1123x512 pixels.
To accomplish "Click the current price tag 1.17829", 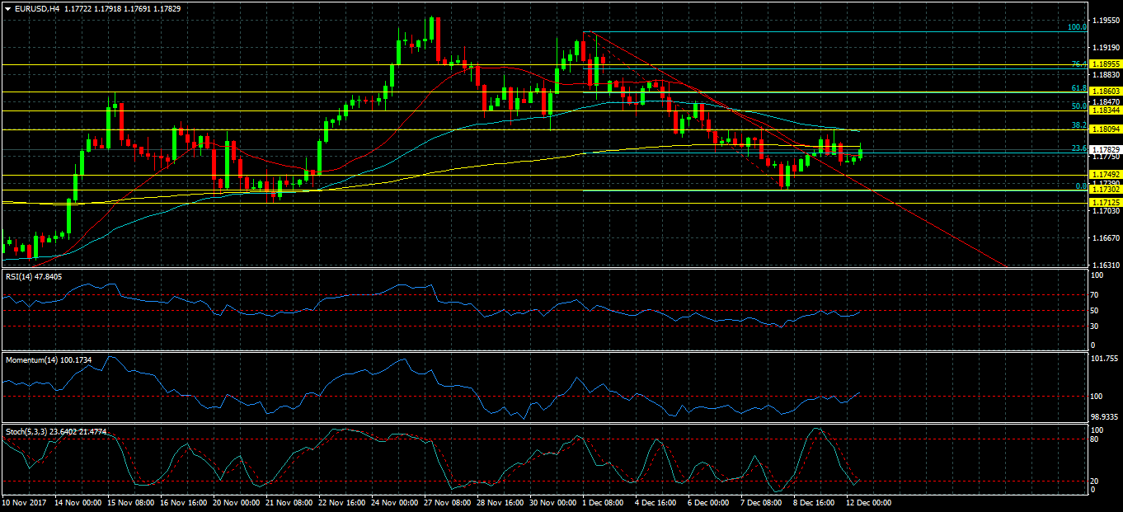I will pos(1104,149).
